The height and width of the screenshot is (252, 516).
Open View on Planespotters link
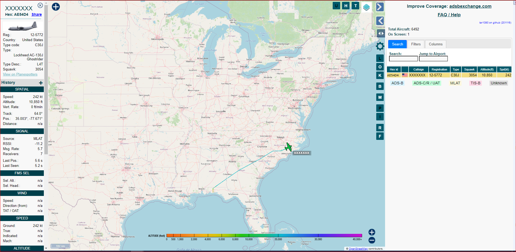[x=20, y=74]
